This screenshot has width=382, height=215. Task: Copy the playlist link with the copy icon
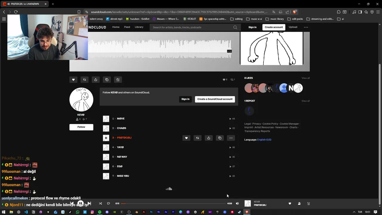[107, 80]
